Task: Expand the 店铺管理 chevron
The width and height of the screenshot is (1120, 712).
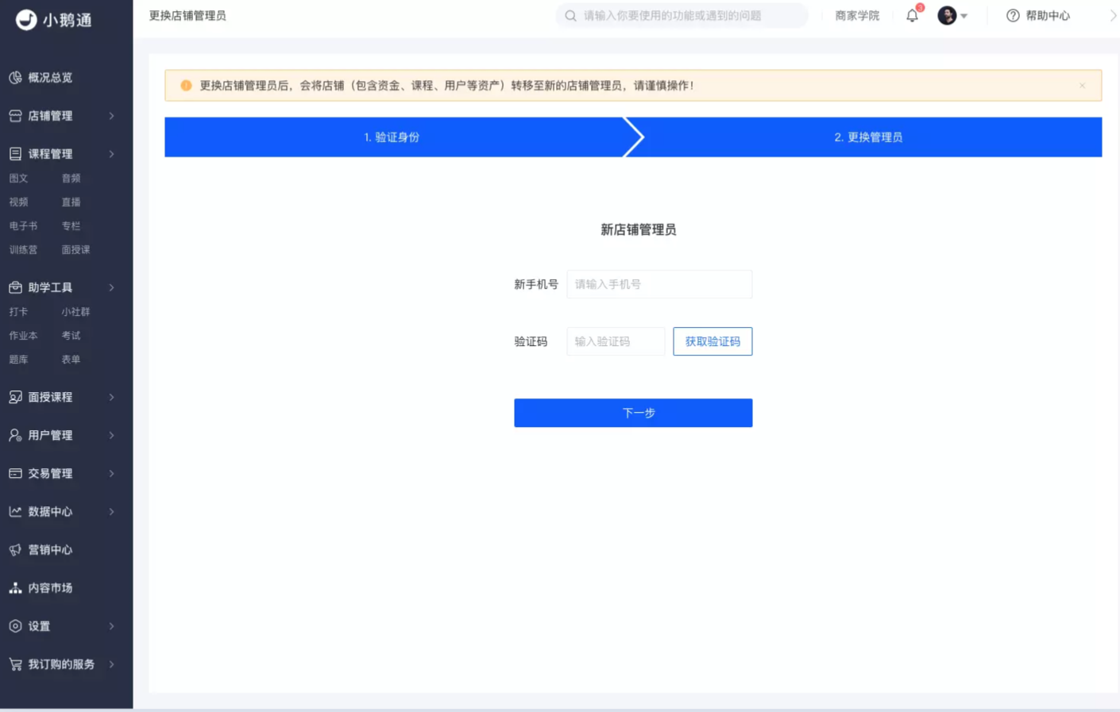Action: (111, 116)
